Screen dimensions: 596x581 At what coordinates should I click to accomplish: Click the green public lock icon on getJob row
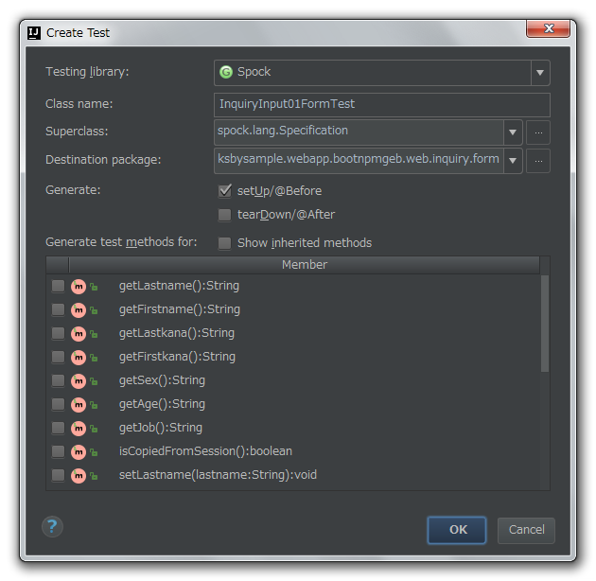tap(94, 429)
